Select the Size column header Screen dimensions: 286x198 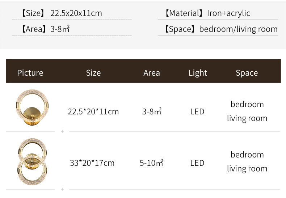[x=93, y=73]
